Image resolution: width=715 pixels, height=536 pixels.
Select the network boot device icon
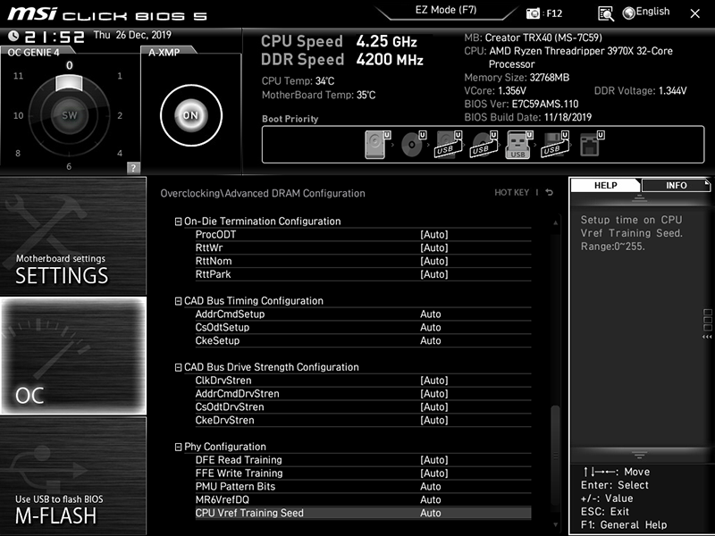(592, 145)
